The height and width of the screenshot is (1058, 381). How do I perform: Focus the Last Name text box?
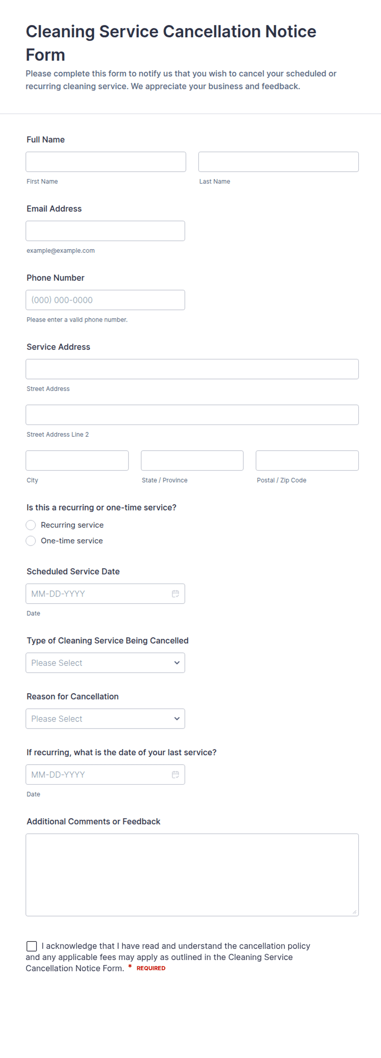278,162
